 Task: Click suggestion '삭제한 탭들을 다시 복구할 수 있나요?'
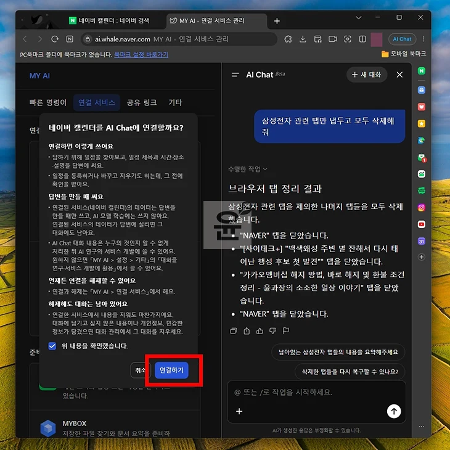pyautogui.click(x=350, y=372)
